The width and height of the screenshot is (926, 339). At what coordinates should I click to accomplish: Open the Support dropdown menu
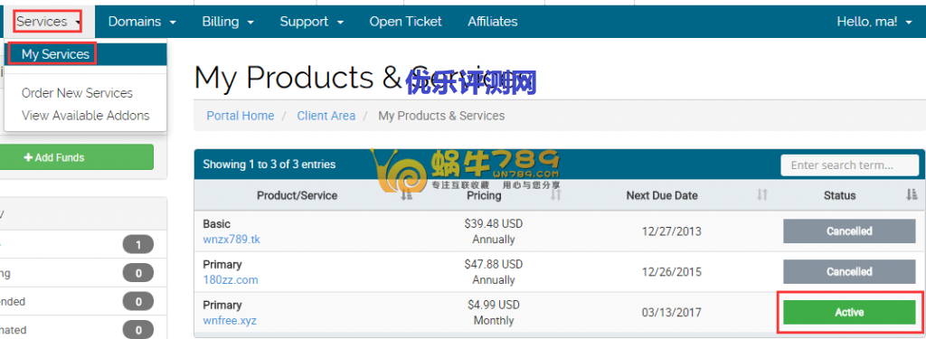[x=312, y=22]
